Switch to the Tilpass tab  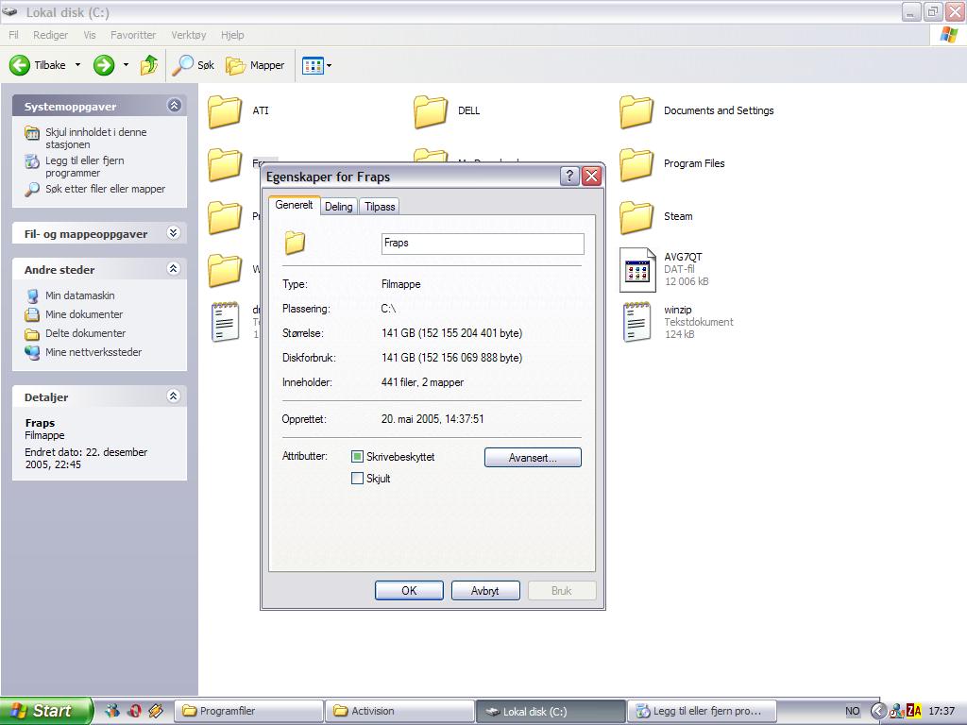[380, 207]
